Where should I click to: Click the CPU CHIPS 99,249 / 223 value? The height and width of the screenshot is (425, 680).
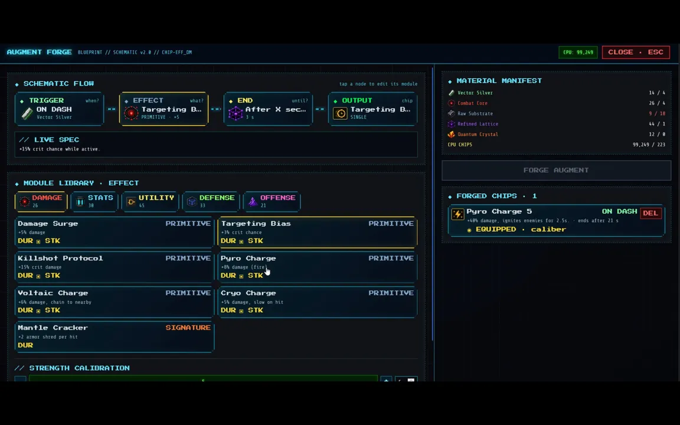pos(649,145)
